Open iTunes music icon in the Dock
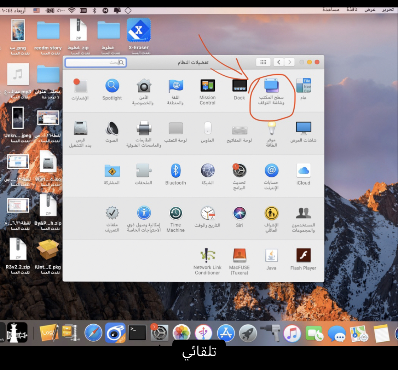 (292, 333)
